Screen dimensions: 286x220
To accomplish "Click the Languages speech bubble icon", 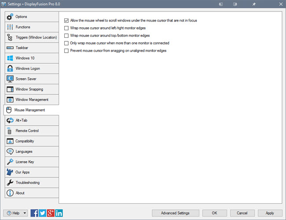I will pos(10,151).
